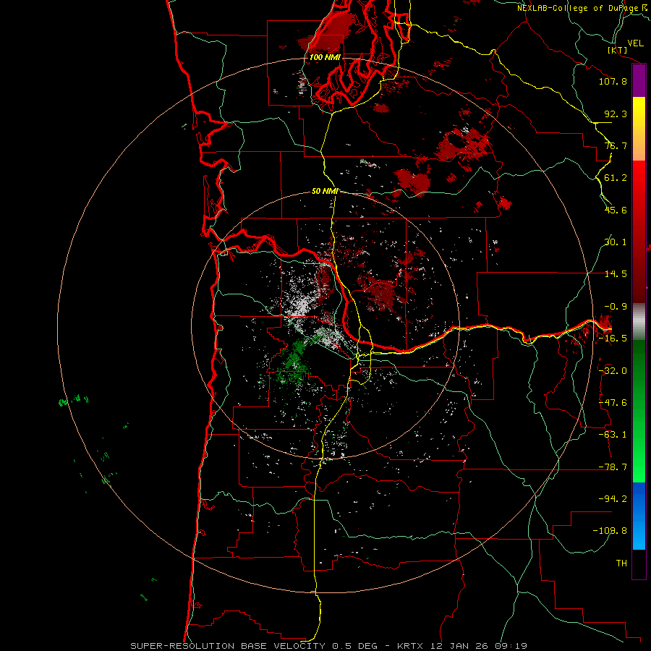Pick the bright red band on color bar
Image resolution: width=651 pixels, height=651 pixels.
pos(639,176)
